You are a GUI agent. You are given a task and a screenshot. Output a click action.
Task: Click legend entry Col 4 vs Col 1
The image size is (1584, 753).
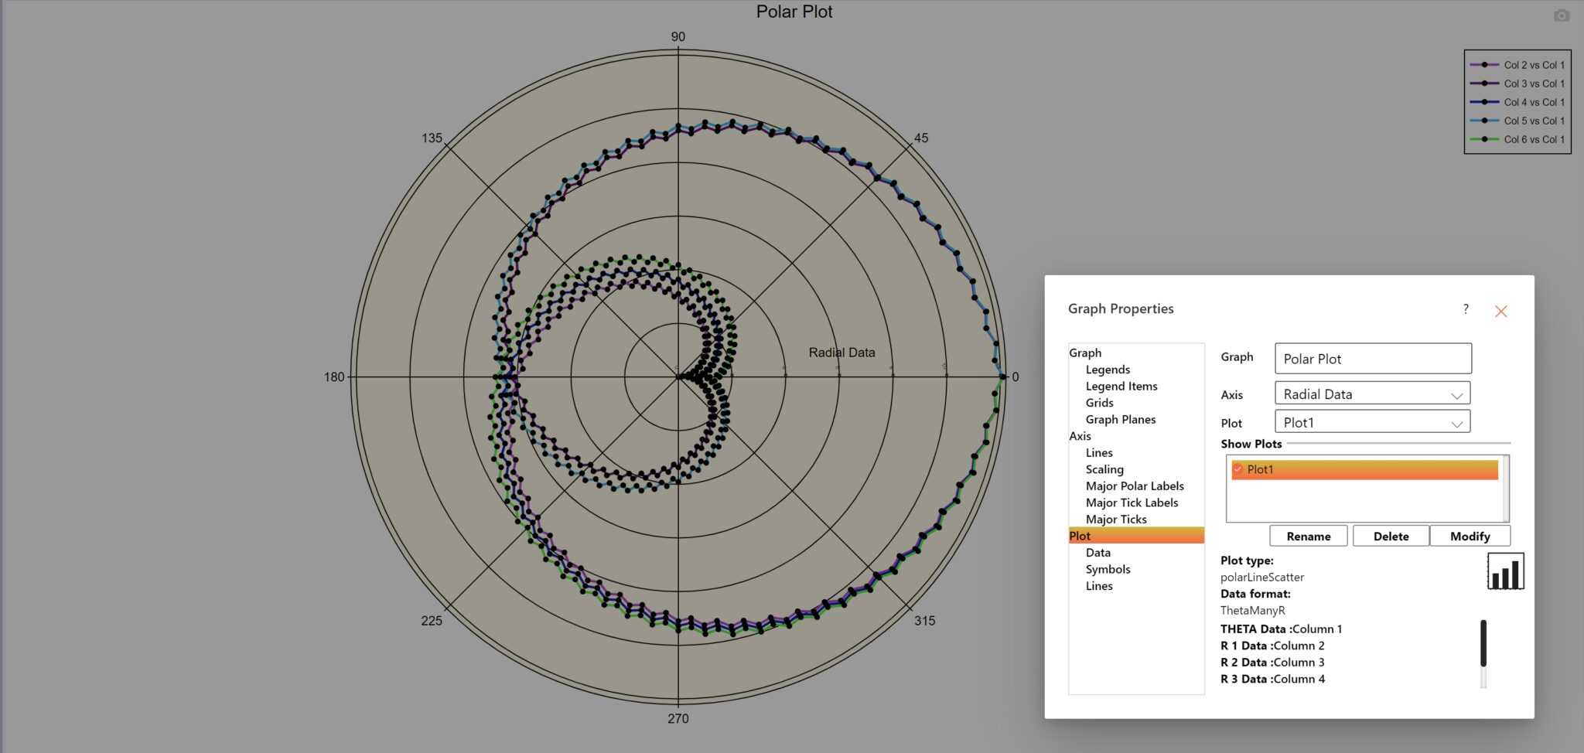(x=1517, y=102)
